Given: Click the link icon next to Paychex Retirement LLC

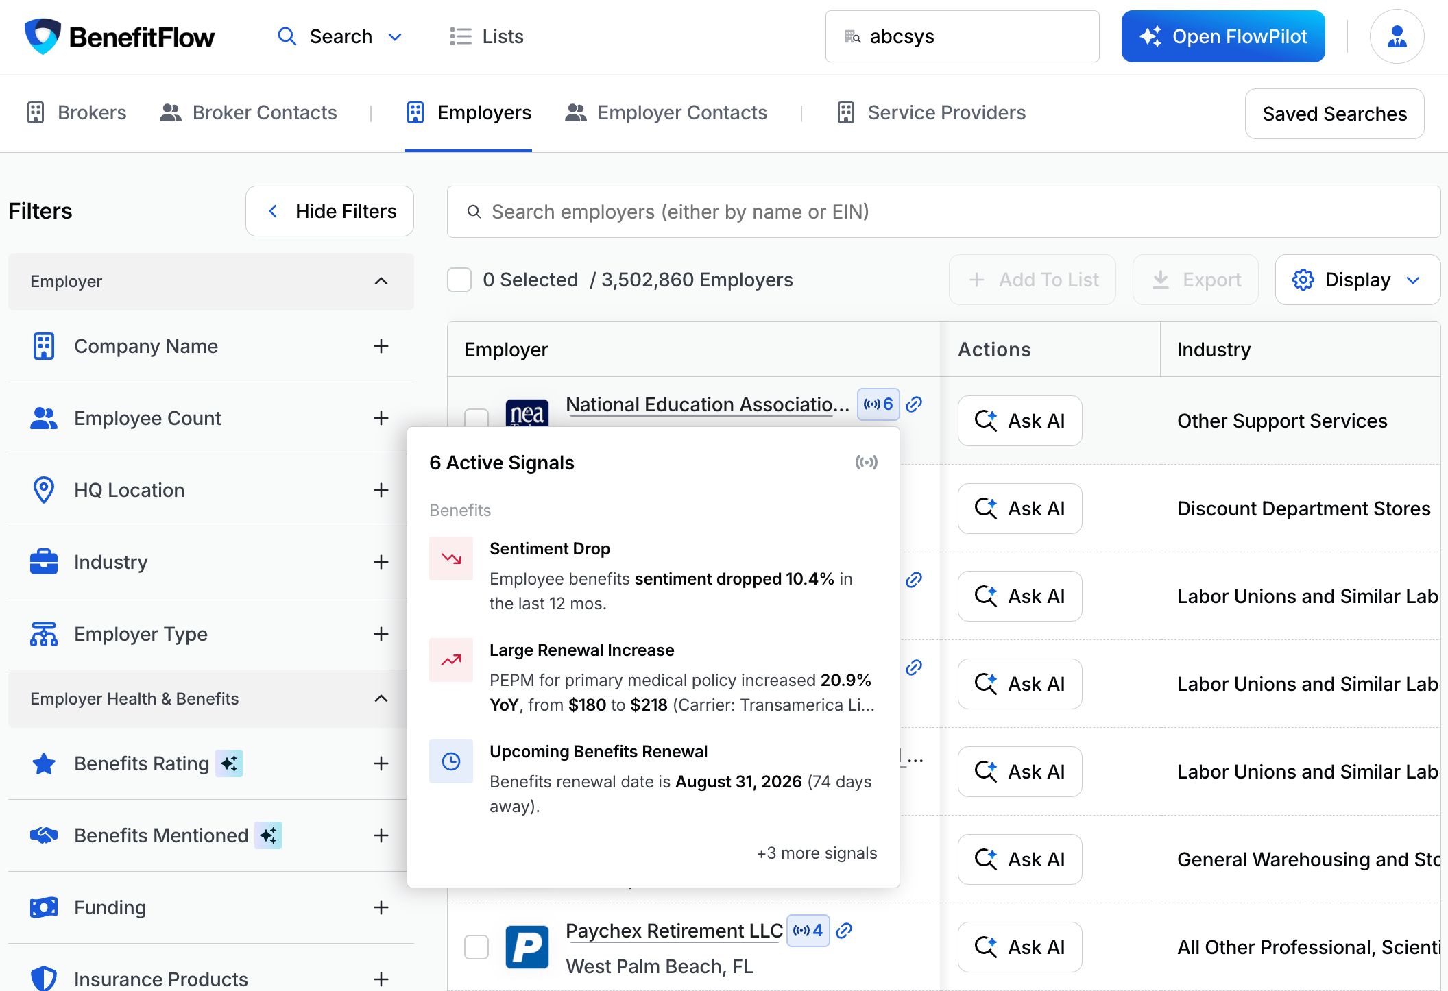Looking at the screenshot, I should click(x=845, y=930).
